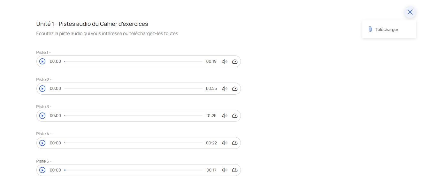This screenshot has width=422, height=182.
Task: Play Piste 5 audio track
Action: (42, 170)
